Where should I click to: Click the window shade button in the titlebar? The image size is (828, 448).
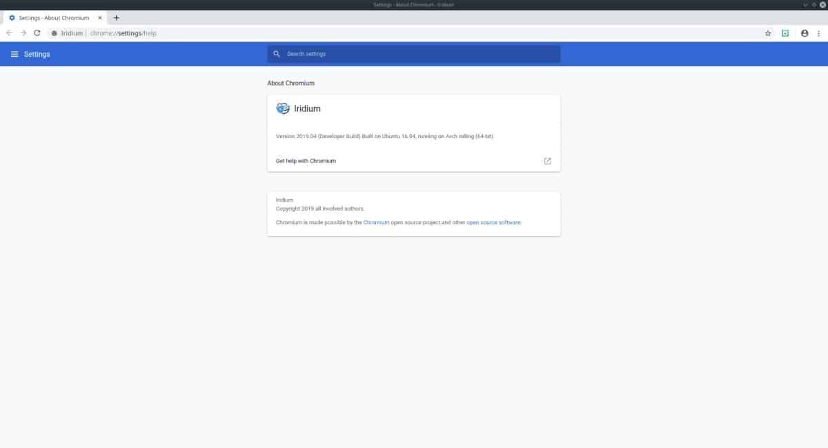806,4
